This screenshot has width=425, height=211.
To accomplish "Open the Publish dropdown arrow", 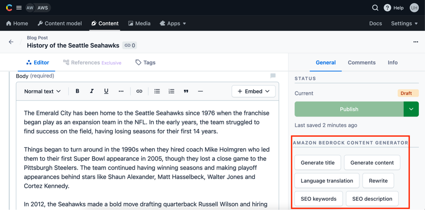I will click(411, 109).
